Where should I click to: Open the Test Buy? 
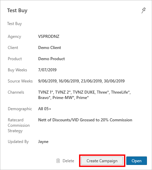coord(136,161)
